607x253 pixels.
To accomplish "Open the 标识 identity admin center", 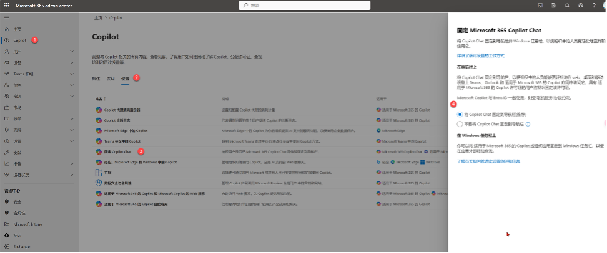I will pos(17,235).
